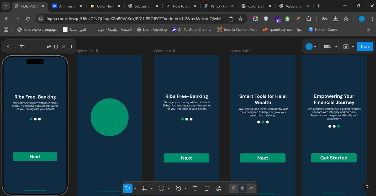Reload the current page

pyautogui.click(x=28, y=19)
